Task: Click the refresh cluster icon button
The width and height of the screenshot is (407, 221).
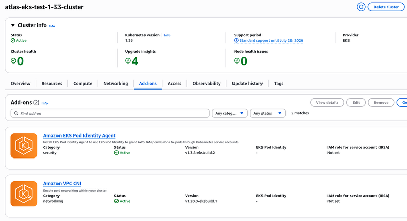Action: (361, 7)
